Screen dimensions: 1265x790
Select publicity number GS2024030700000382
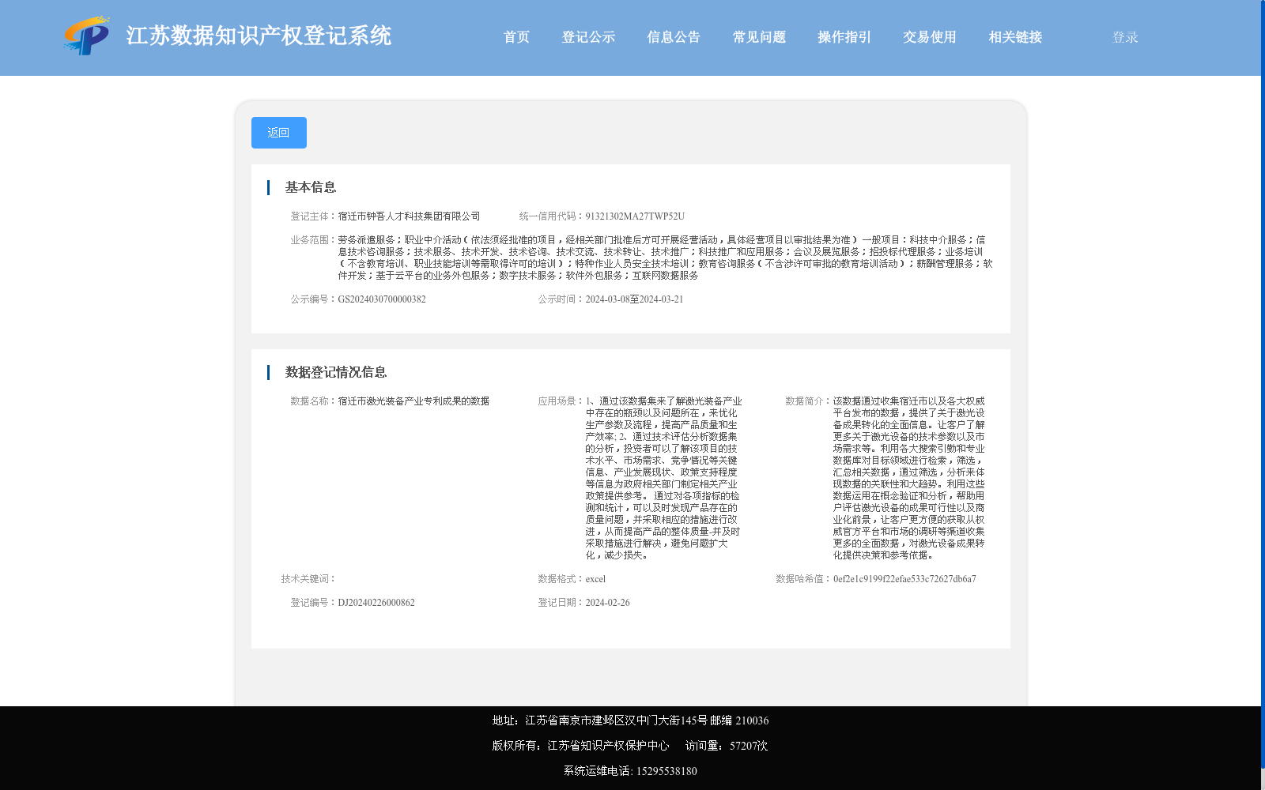pyautogui.click(x=382, y=299)
